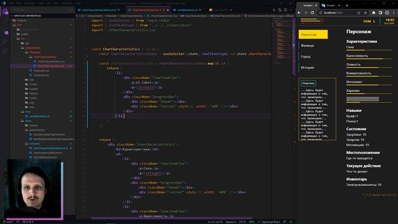This screenshot has width=398, height=224.
Task: Select the Город navigation item
Action: click(x=305, y=57)
